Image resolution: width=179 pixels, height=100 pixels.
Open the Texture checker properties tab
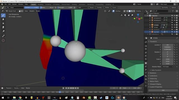(146, 79)
